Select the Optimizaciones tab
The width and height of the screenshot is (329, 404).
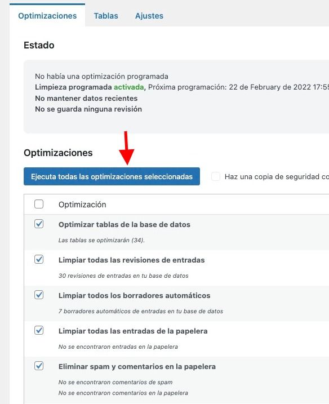click(x=47, y=16)
